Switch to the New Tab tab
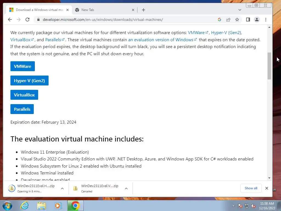281x211 pixels. tap(105, 10)
